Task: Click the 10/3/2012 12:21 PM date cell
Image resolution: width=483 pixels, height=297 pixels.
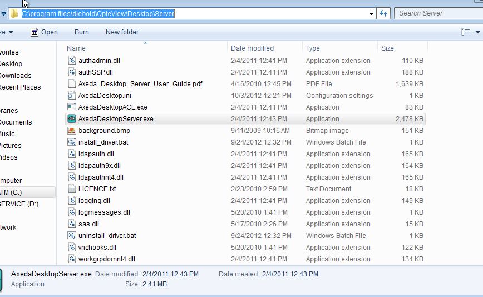Action: (x=261, y=96)
